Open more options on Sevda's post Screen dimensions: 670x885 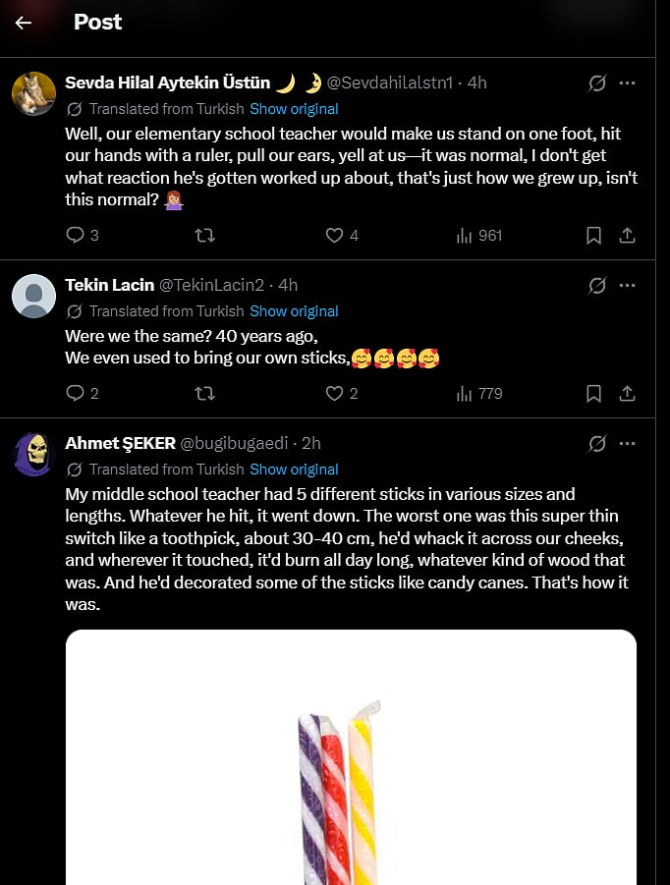[628, 83]
